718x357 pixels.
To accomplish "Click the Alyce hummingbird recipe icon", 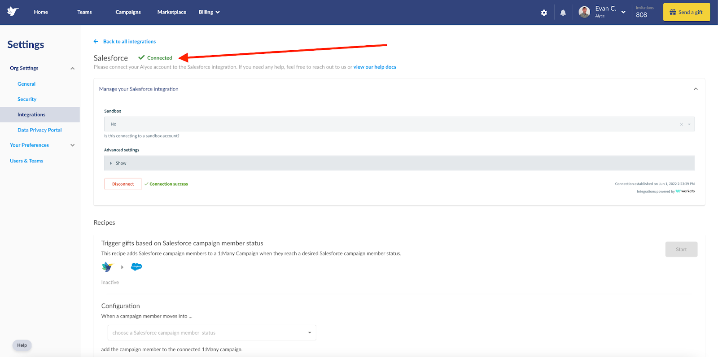I will (108, 267).
